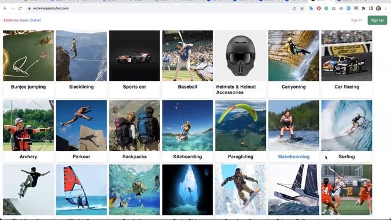
Task: Open the Chrome three-dot menu
Action: [386, 8]
